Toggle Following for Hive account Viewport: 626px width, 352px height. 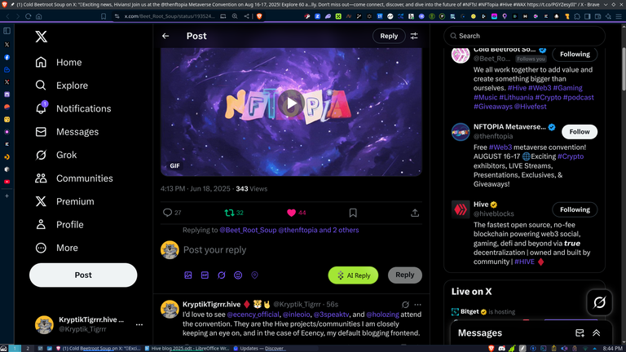(575, 209)
